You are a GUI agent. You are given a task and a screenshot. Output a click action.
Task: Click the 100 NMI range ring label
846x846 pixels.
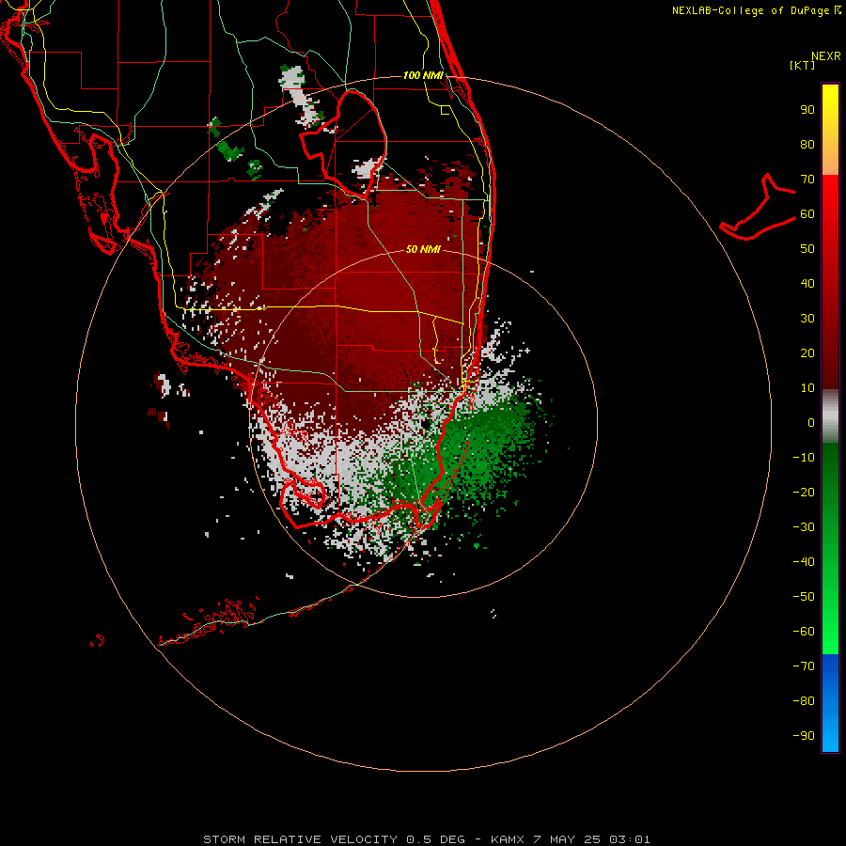[423, 75]
